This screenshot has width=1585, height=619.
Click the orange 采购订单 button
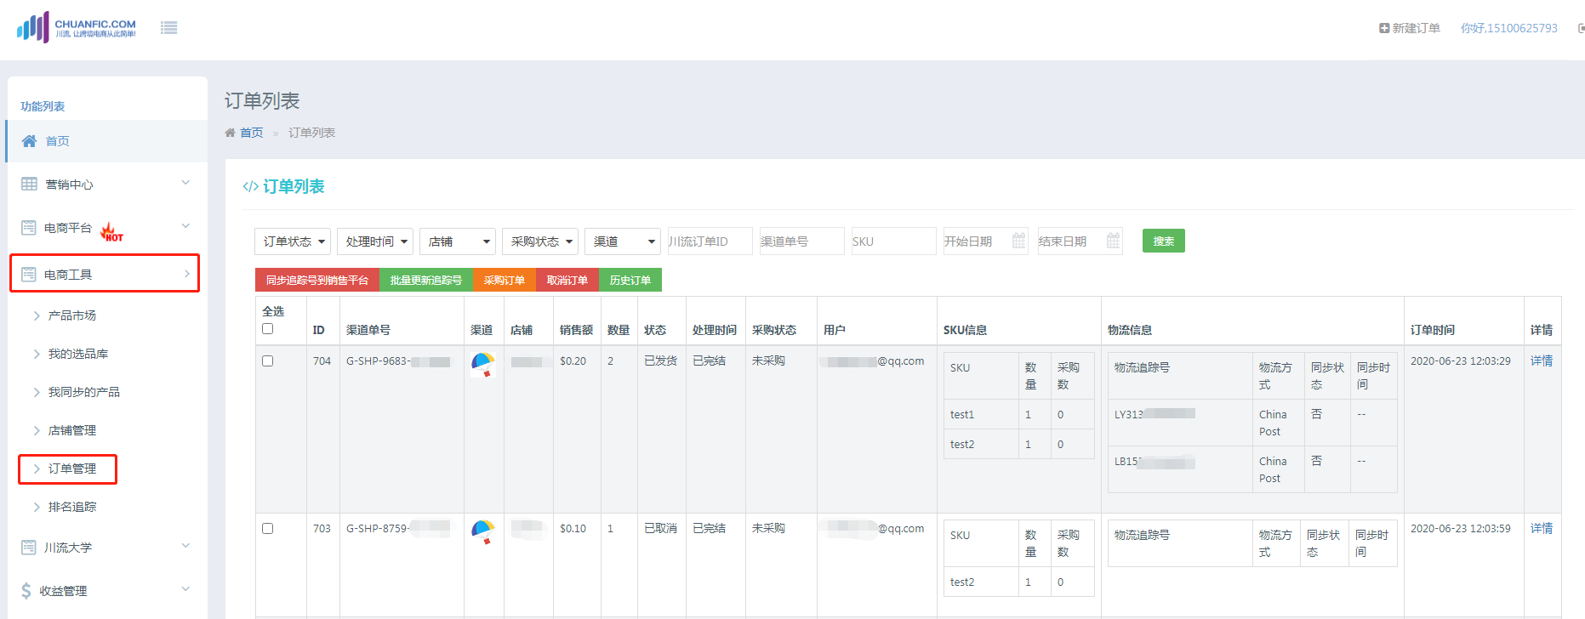[x=505, y=280]
